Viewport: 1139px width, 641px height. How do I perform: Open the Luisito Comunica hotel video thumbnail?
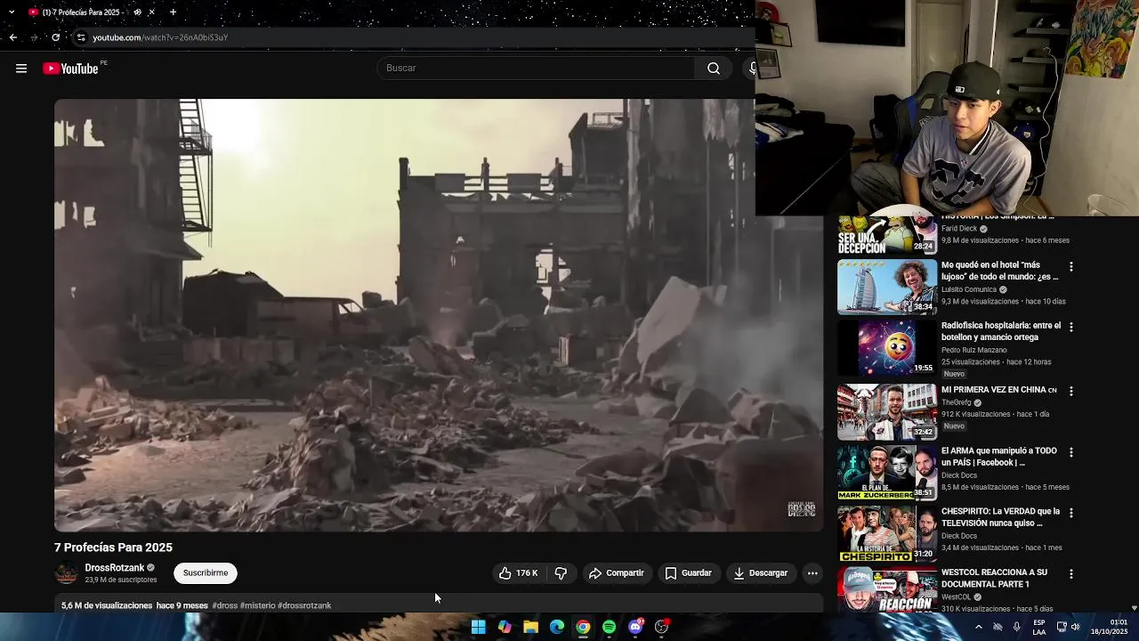click(886, 288)
